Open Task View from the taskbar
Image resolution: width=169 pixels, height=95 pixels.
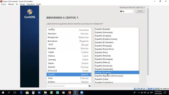click(15, 93)
